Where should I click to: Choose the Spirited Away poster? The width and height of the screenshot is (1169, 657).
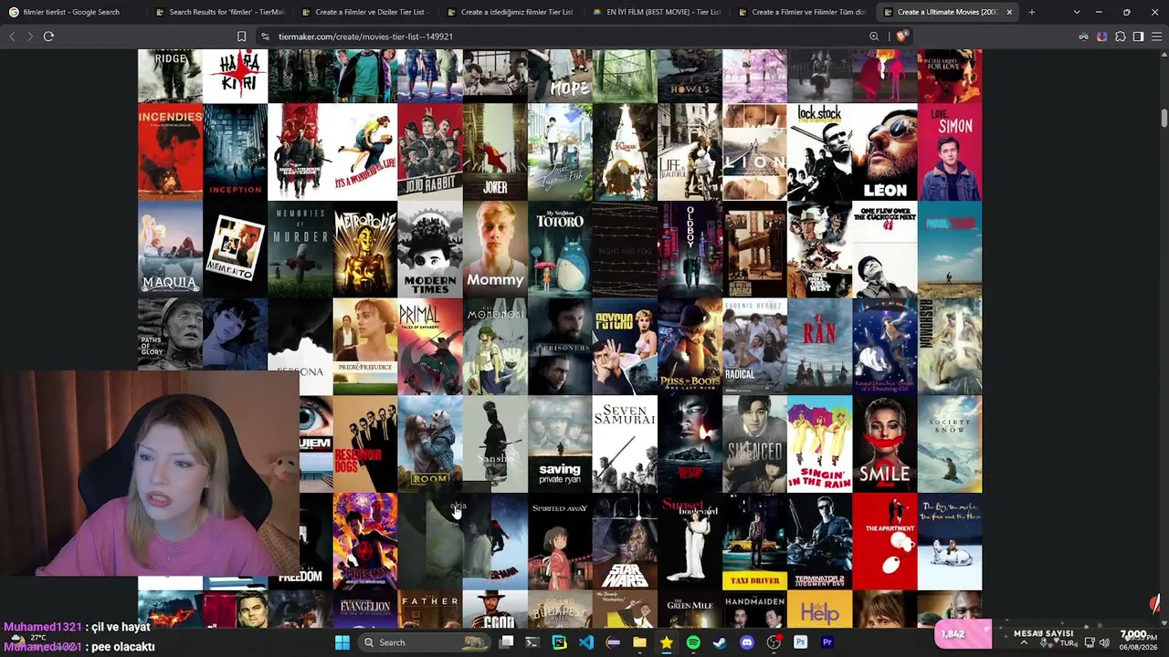point(560,542)
